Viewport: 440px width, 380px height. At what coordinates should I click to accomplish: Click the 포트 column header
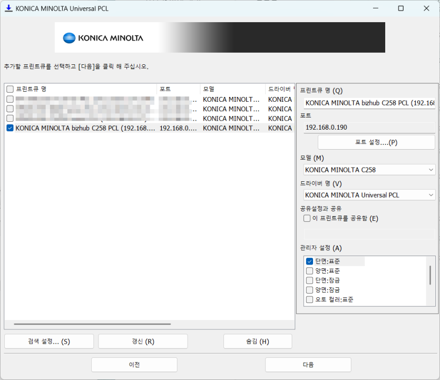(x=163, y=90)
